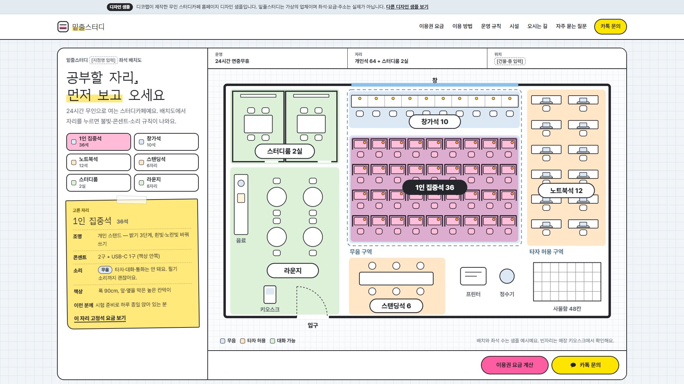Click the chat bubble icon in 카톡 문의

coord(573,365)
